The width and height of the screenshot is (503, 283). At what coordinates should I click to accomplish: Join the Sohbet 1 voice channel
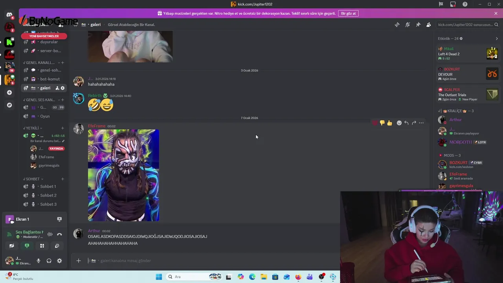pyautogui.click(x=43, y=187)
